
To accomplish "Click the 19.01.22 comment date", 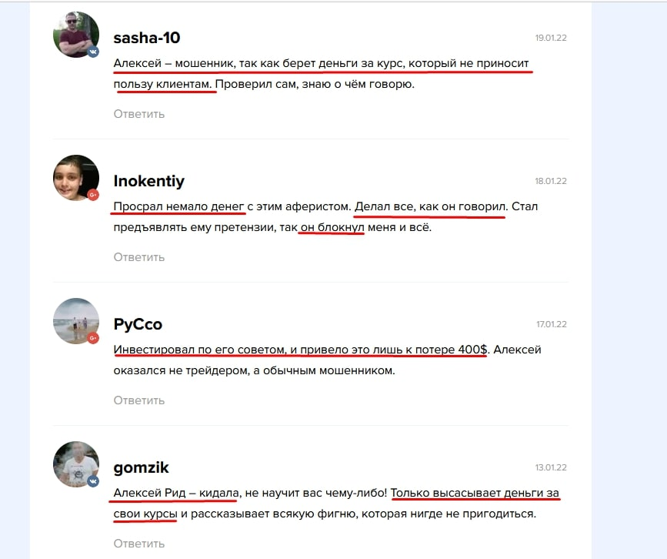I will [551, 38].
